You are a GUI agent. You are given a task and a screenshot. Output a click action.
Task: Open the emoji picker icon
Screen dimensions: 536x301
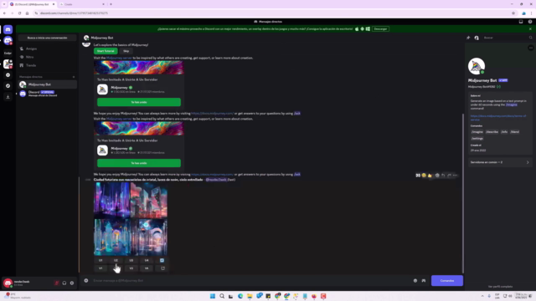(415, 281)
